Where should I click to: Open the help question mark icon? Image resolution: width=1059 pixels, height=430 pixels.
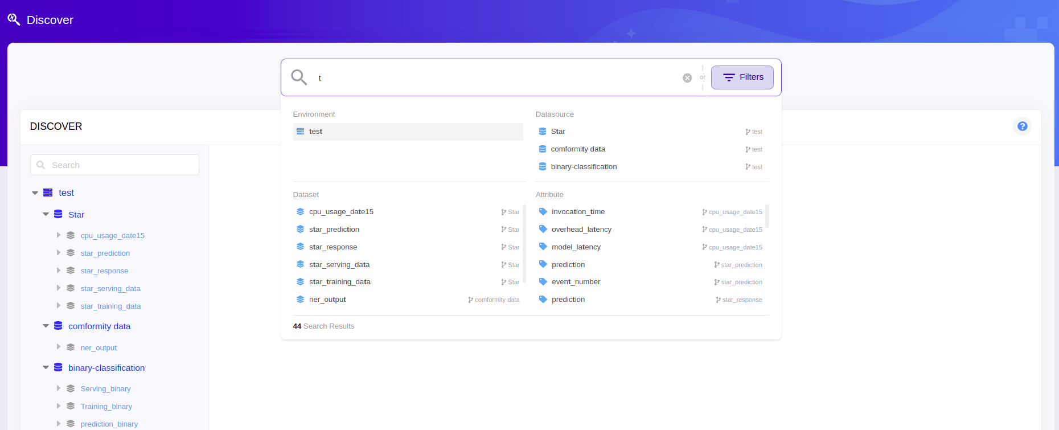click(1023, 126)
